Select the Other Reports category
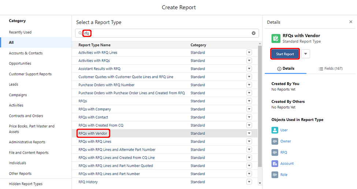The width and height of the screenshot is (357, 189). [x=20, y=174]
